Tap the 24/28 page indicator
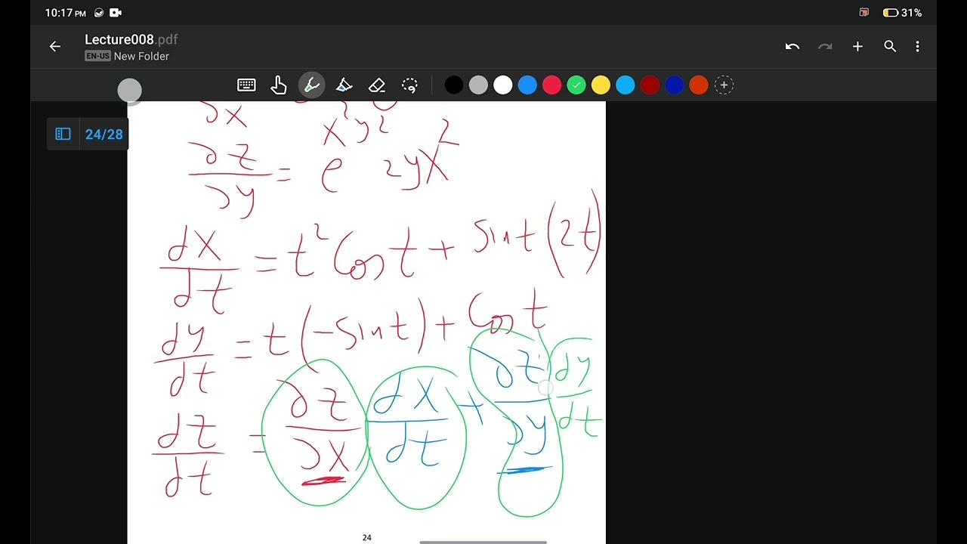This screenshot has width=967, height=544. click(103, 134)
